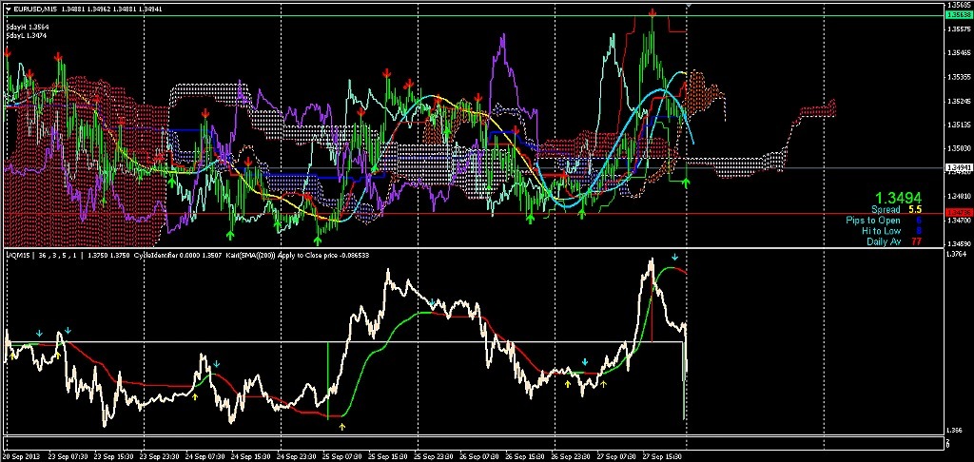
Task: Click the current price label 1.34941
Action: pyautogui.click(x=957, y=167)
